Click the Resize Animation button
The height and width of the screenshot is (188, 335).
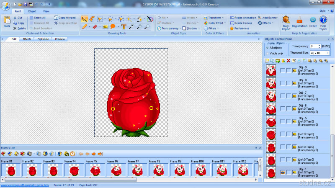[242, 18]
